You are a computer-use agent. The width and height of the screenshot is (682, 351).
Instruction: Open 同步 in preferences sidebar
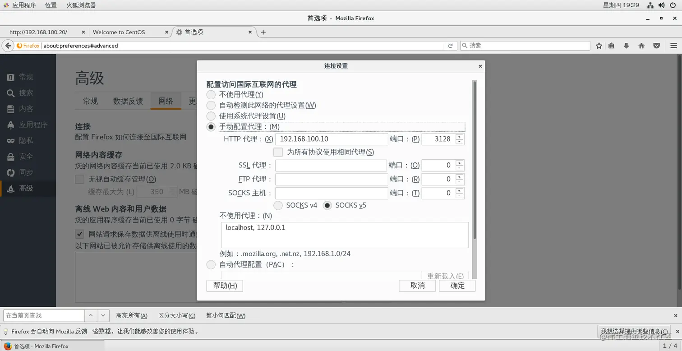28,172
